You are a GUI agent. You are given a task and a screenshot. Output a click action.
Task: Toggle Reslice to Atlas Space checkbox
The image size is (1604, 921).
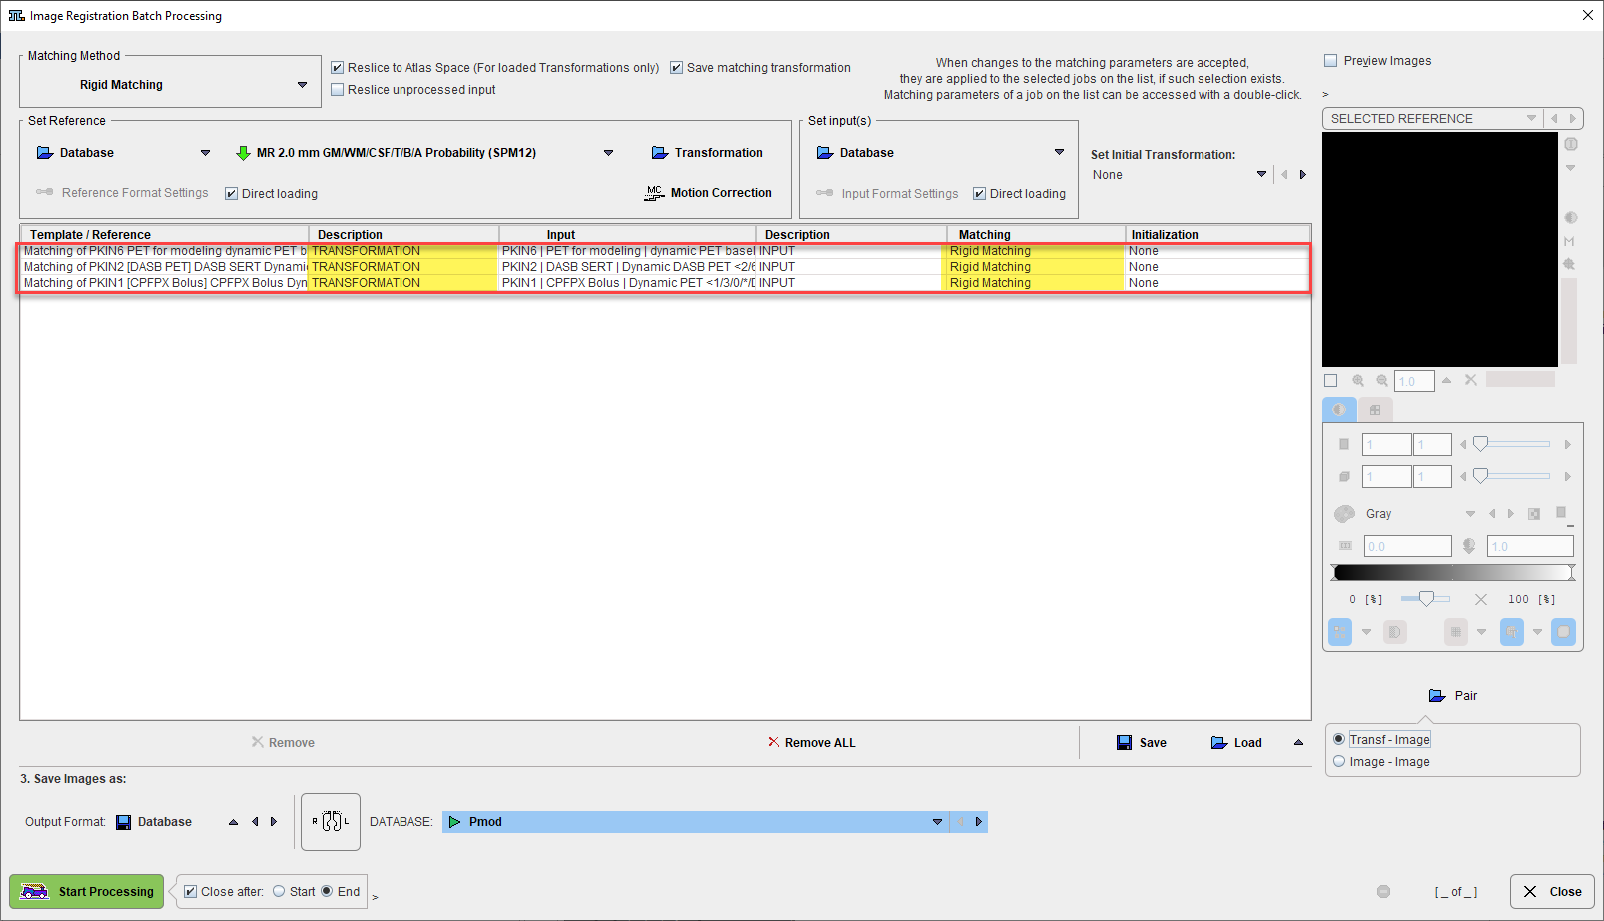[x=338, y=68]
